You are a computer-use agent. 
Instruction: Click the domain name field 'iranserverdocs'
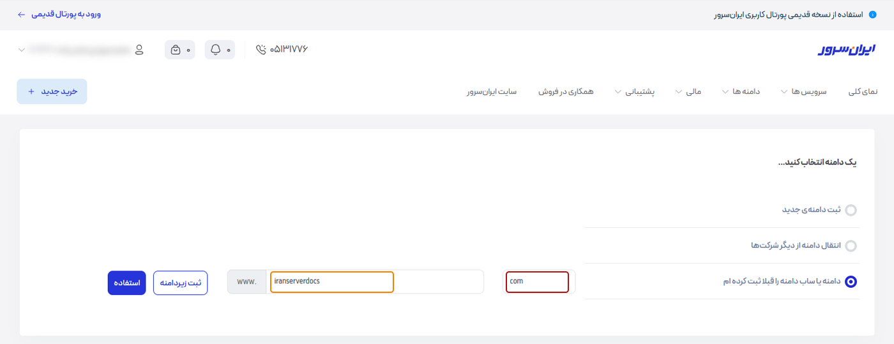point(331,282)
